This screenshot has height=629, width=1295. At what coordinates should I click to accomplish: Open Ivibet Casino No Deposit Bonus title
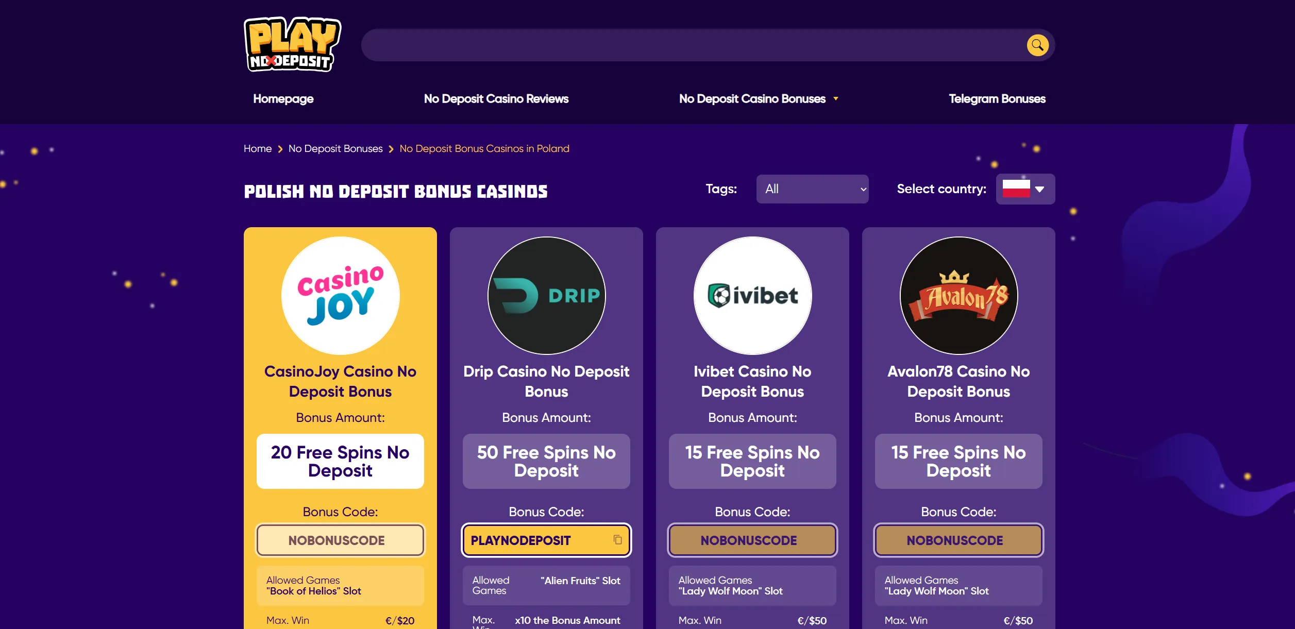tap(752, 381)
